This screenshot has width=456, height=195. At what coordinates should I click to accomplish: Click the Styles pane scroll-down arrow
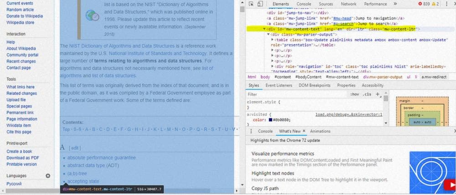click(386, 123)
